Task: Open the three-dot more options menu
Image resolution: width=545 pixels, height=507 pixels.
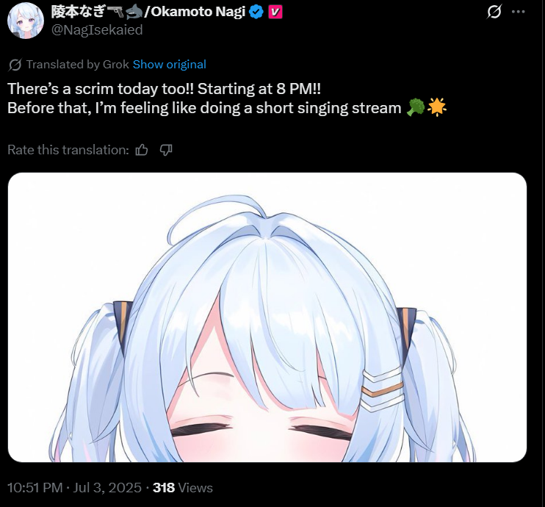Action: click(519, 12)
